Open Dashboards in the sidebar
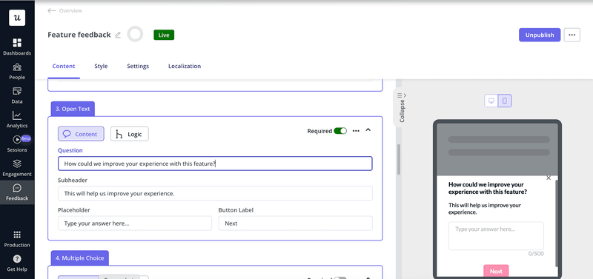 pyautogui.click(x=17, y=47)
